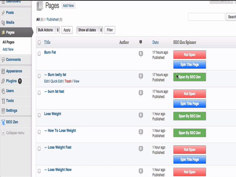Image resolution: width=236 pixels, height=177 pixels.
Task: Click the SEO Zen plugin icon
Action: (x=3, y=122)
